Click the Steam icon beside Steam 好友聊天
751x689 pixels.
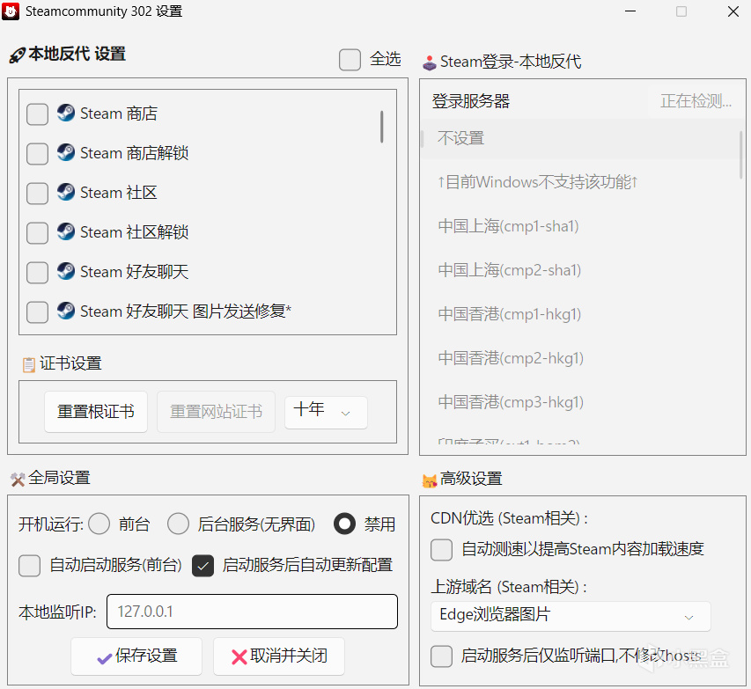pyautogui.click(x=66, y=271)
